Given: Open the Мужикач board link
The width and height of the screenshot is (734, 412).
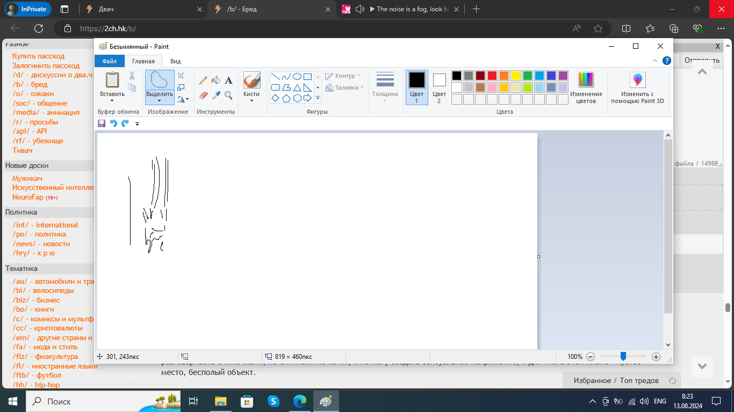Looking at the screenshot, I should 27,178.
